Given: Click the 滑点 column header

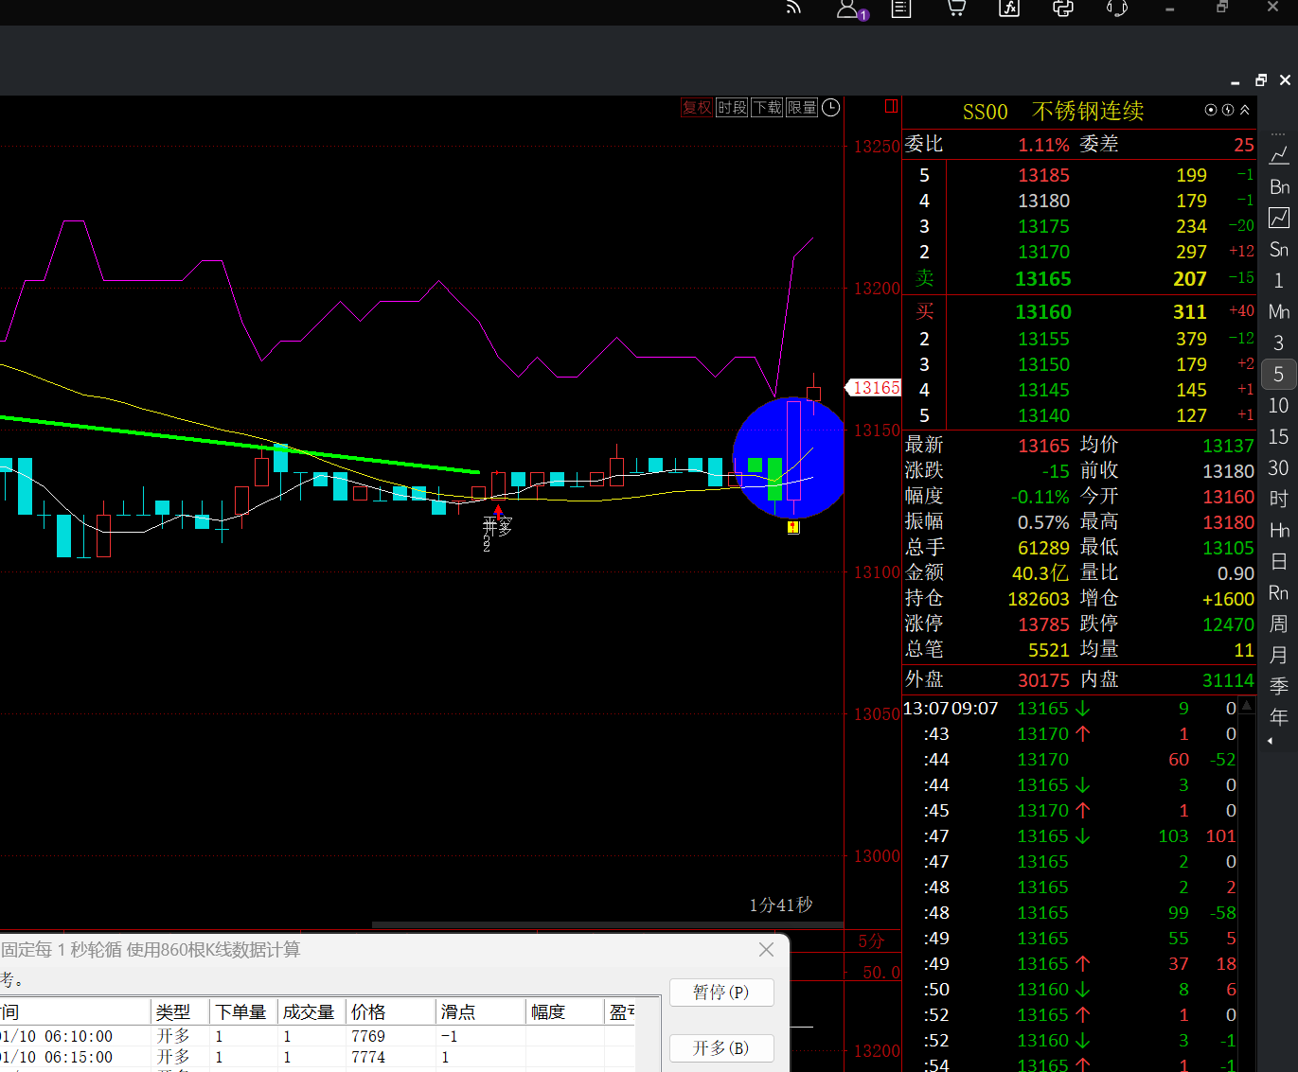Looking at the screenshot, I should pos(481,1011).
